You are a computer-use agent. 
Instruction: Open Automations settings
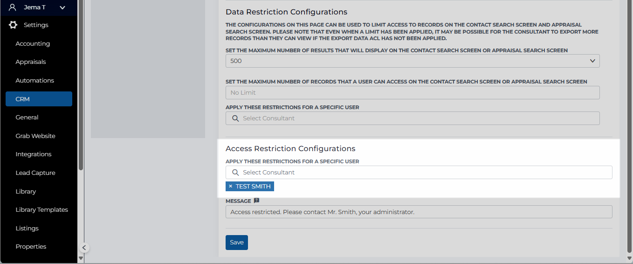pyautogui.click(x=35, y=80)
